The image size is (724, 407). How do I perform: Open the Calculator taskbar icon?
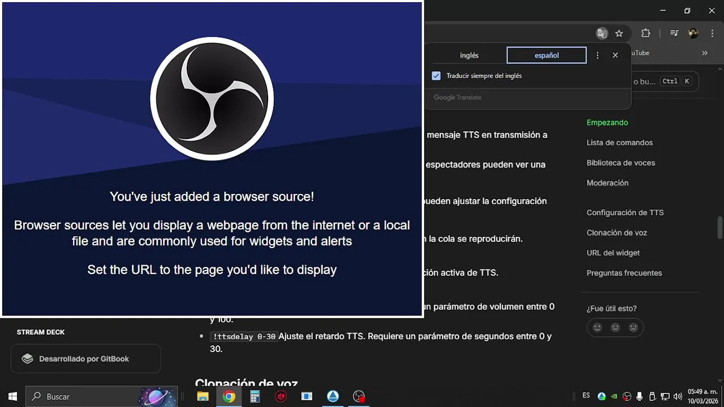255,397
